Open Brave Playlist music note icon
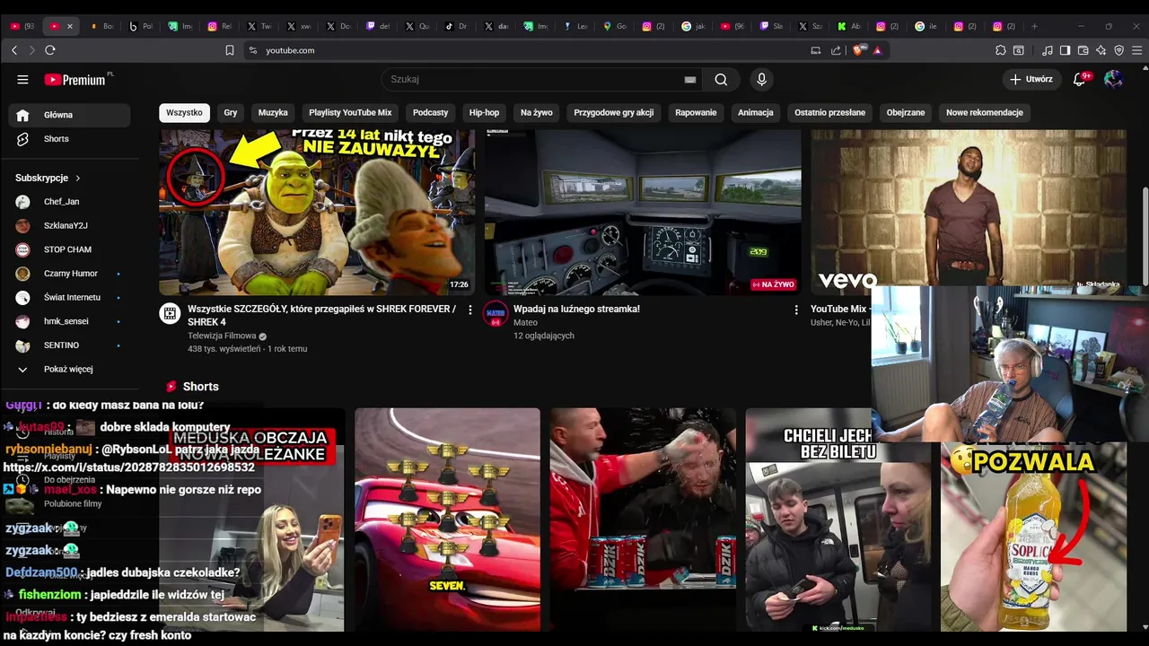The image size is (1149, 646). (x=1048, y=50)
